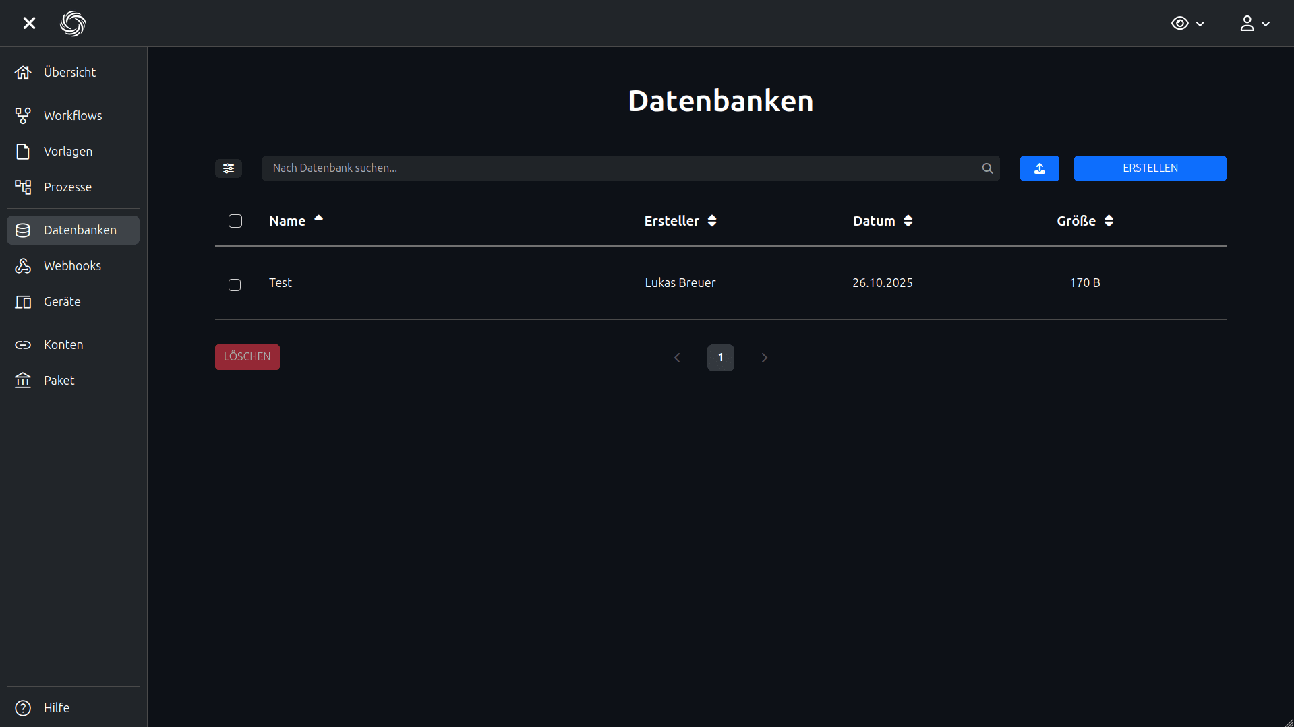Check the Test database row checkbox
Viewport: 1294px width, 727px height.
coord(235,285)
